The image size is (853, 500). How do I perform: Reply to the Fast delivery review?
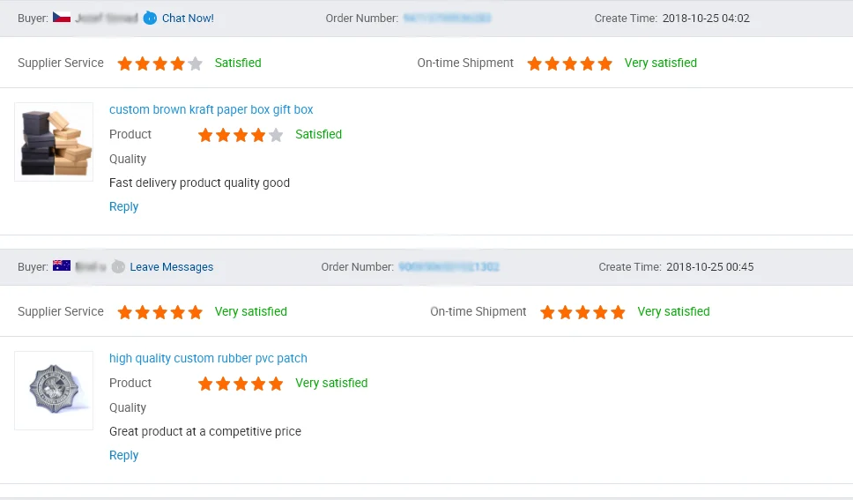(123, 207)
